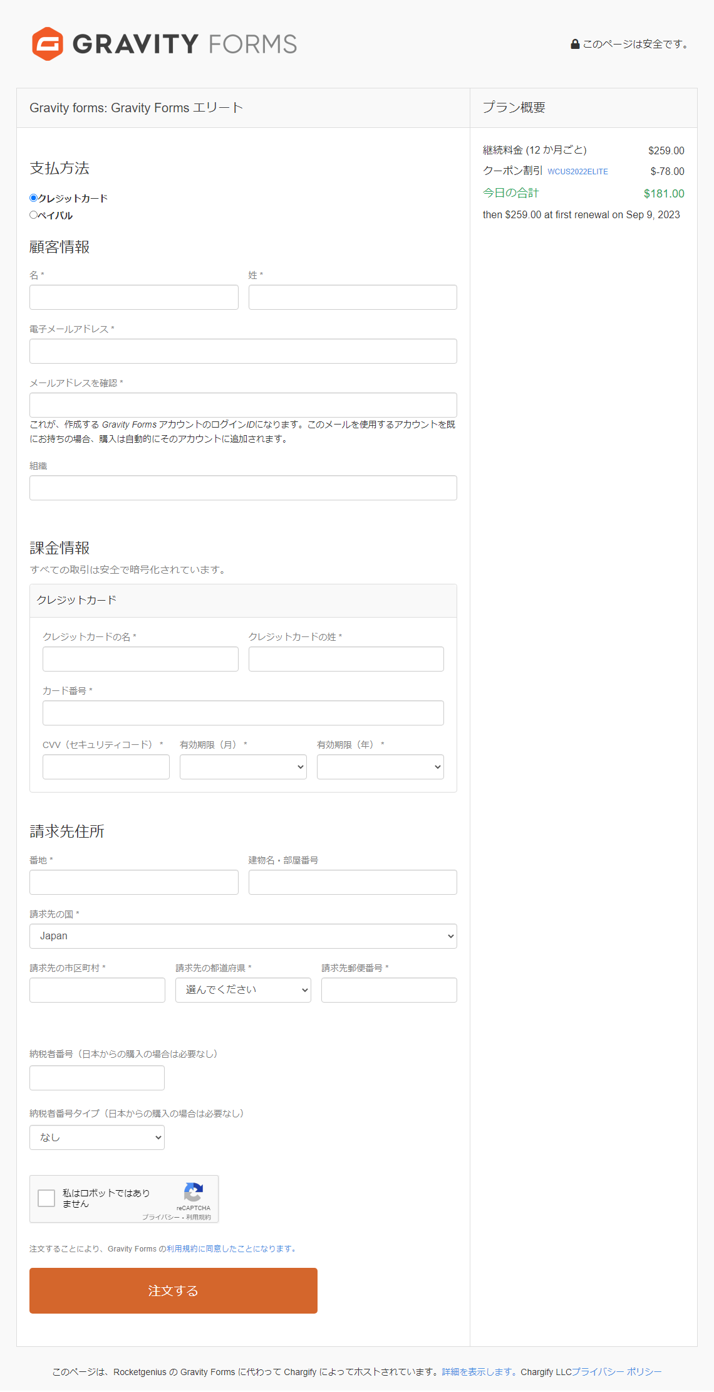Viewport: 714px width, 1392px height.
Task: Open the 納税者番号タイプ dropdown
Action: [x=97, y=1137]
